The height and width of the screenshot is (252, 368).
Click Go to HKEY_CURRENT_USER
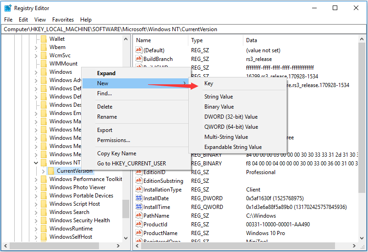coord(136,163)
